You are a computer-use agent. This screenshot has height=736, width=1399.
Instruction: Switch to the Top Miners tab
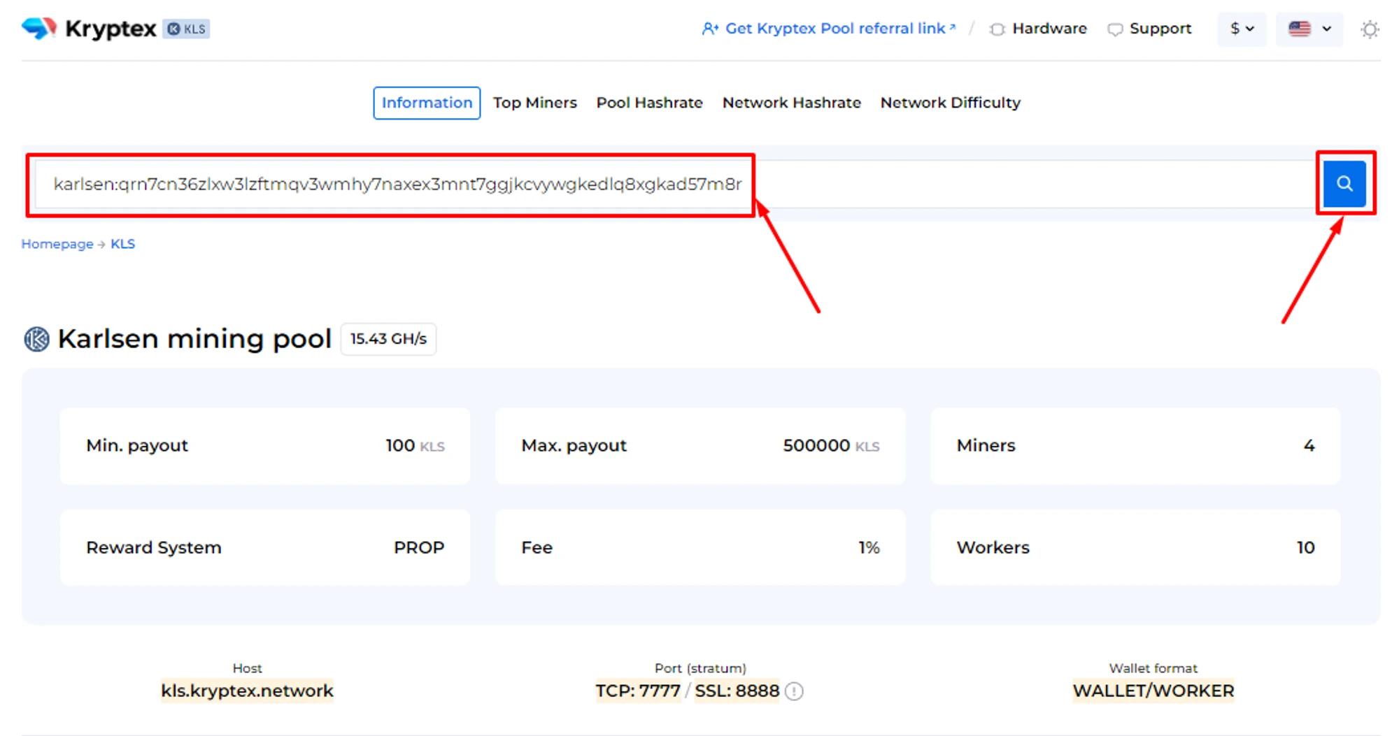(x=534, y=103)
